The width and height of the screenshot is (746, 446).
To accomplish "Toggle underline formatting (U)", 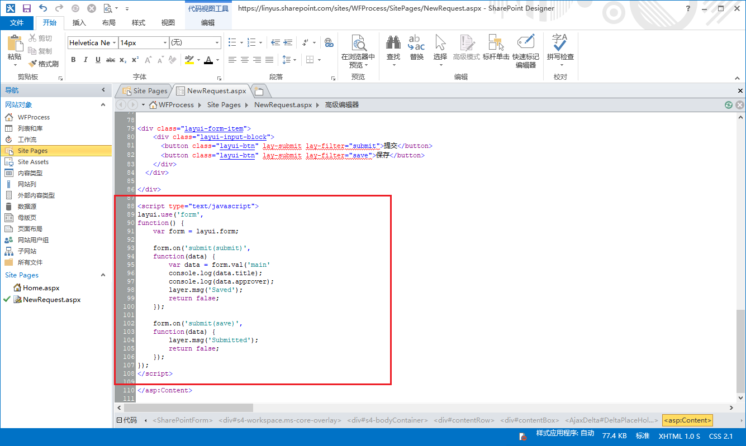I will 98,60.
